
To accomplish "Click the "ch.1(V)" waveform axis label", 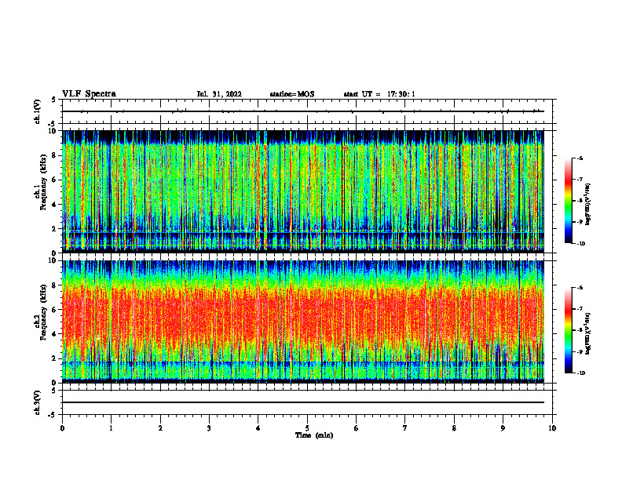I will pos(38,111).
